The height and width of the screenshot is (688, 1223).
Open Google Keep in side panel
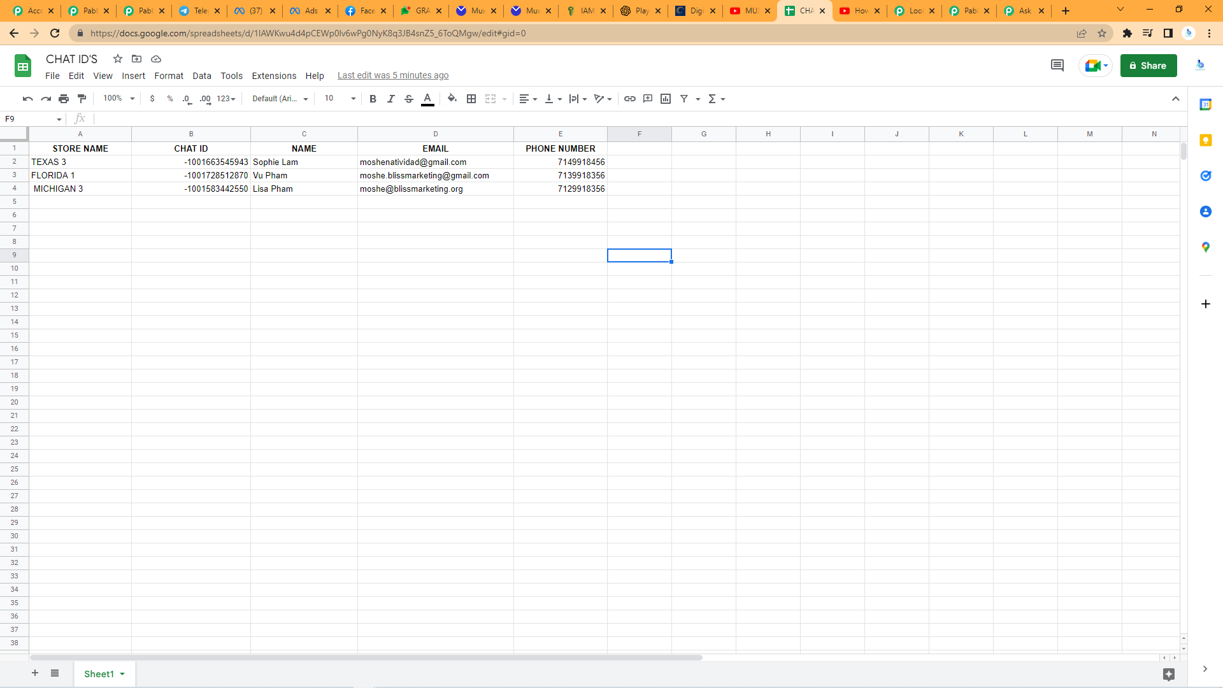tap(1206, 140)
